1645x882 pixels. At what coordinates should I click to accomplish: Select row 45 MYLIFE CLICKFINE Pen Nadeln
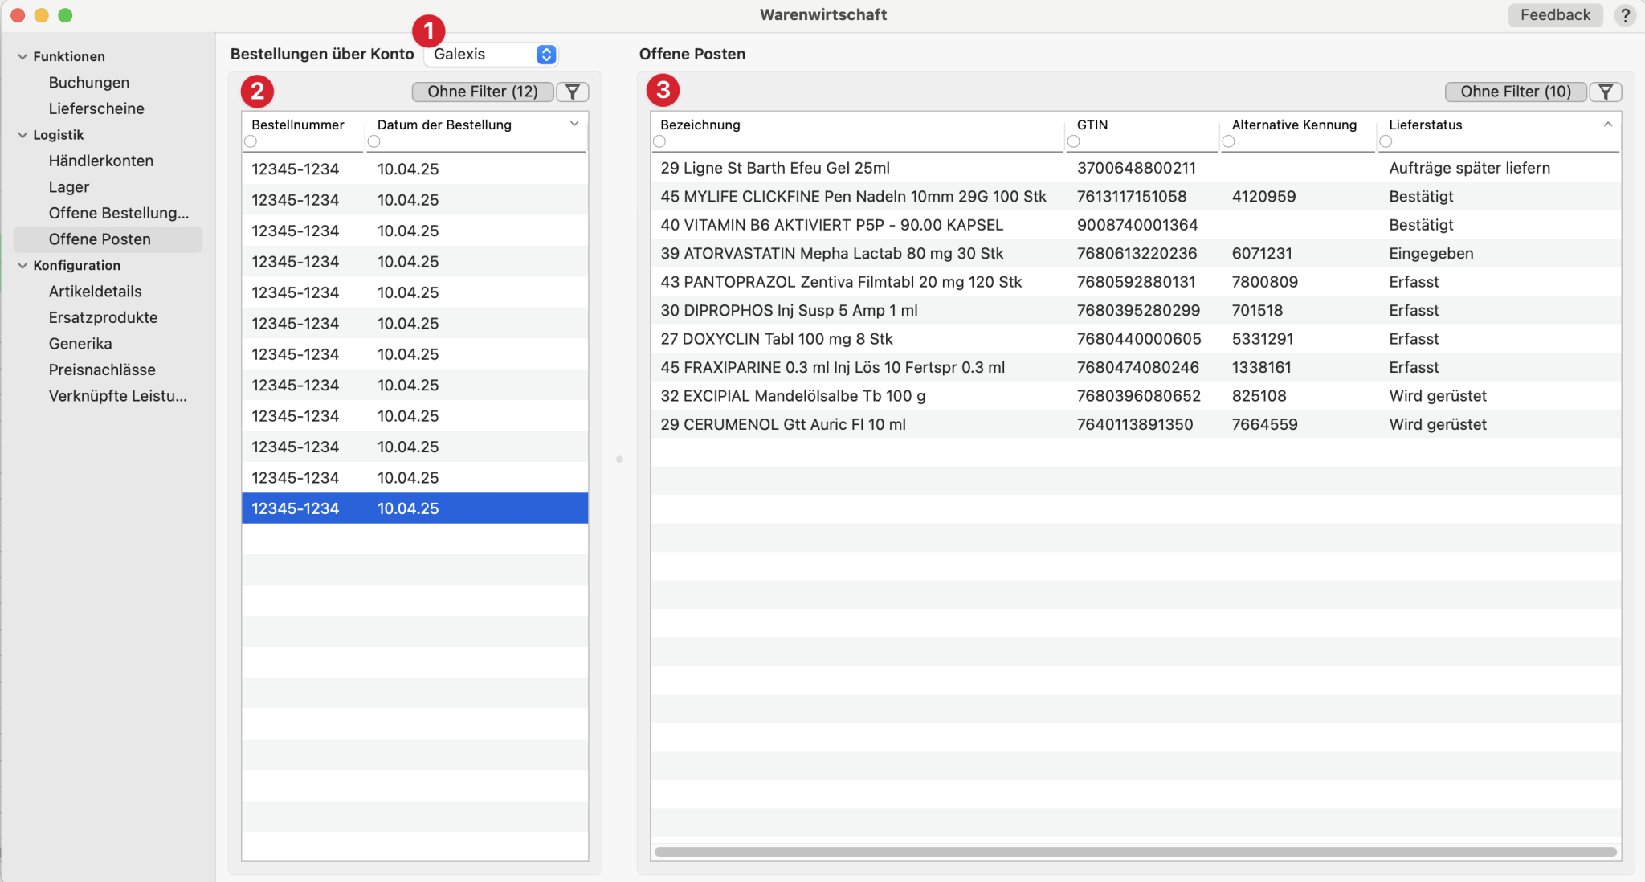[x=1136, y=196]
